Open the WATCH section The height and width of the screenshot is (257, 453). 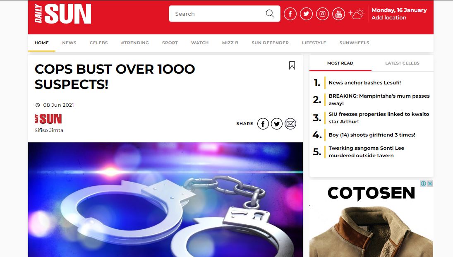pyautogui.click(x=200, y=43)
